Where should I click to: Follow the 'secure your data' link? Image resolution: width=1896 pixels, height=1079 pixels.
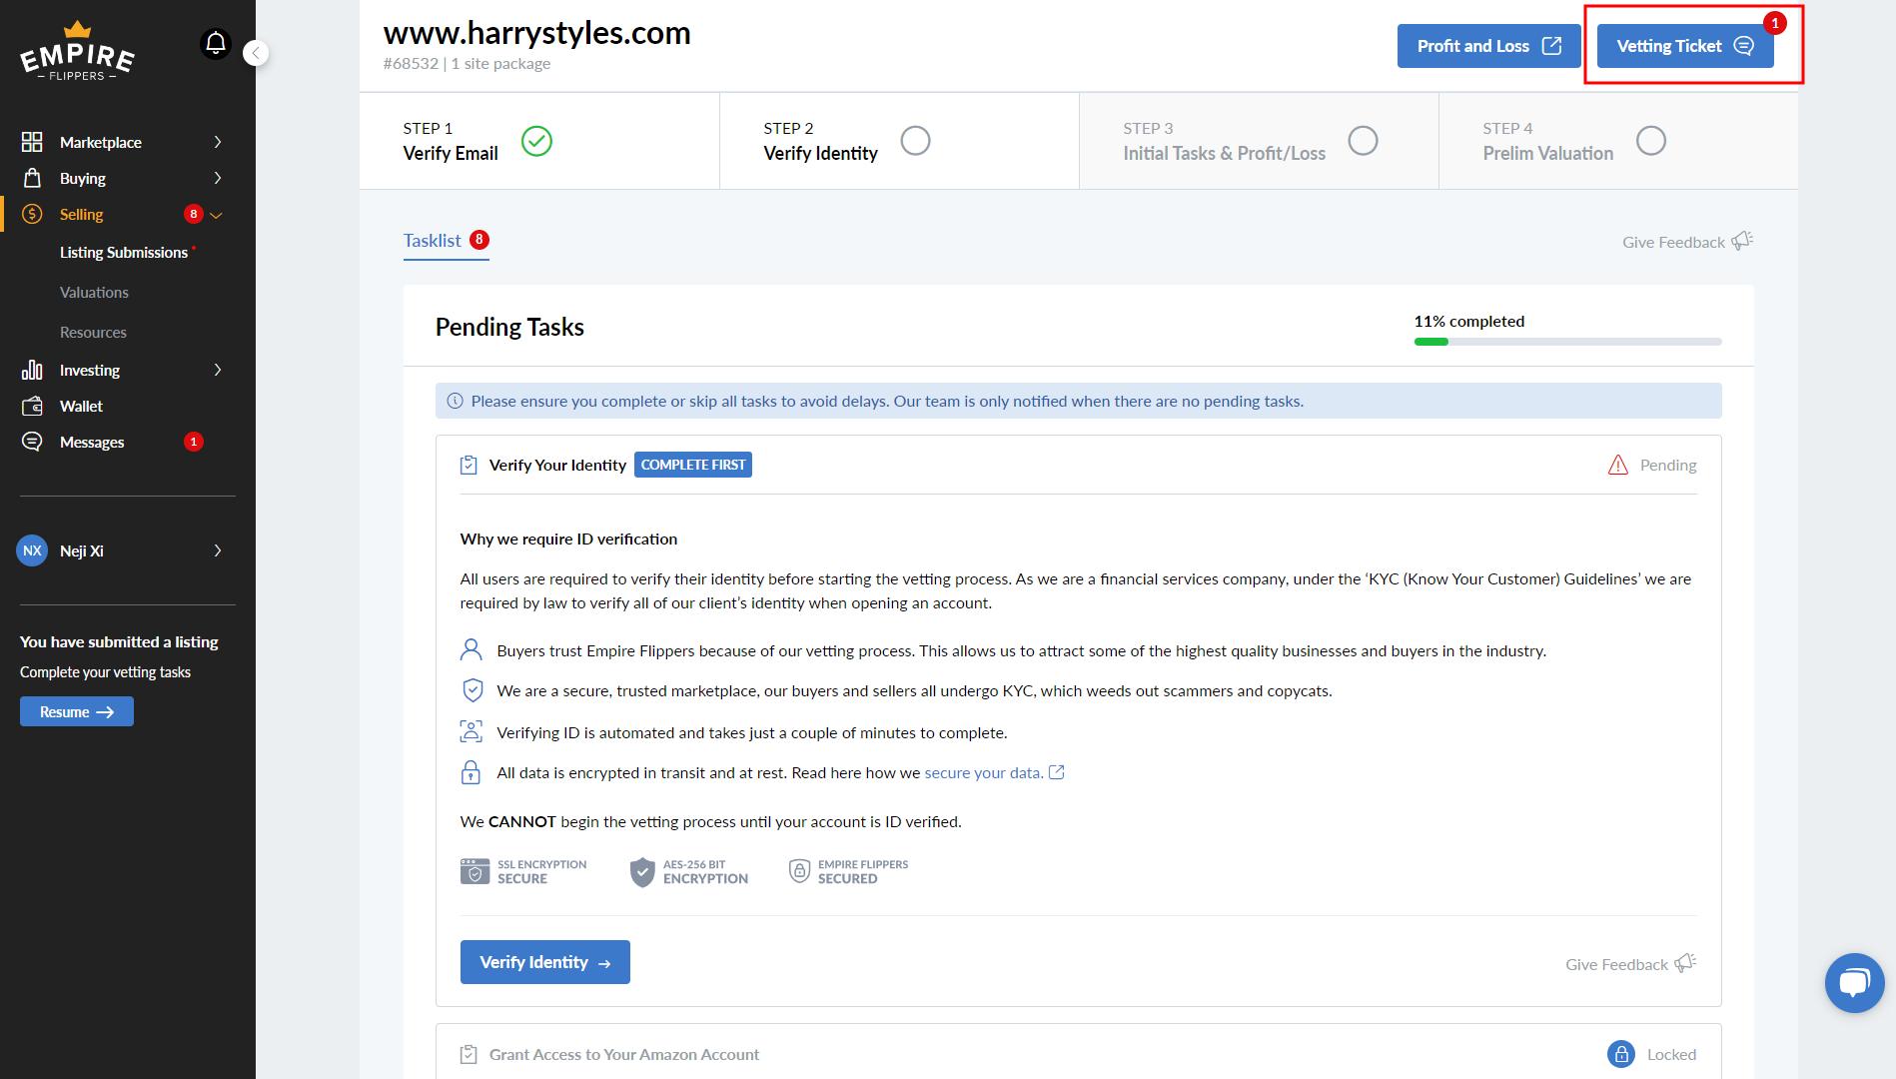pos(983,772)
